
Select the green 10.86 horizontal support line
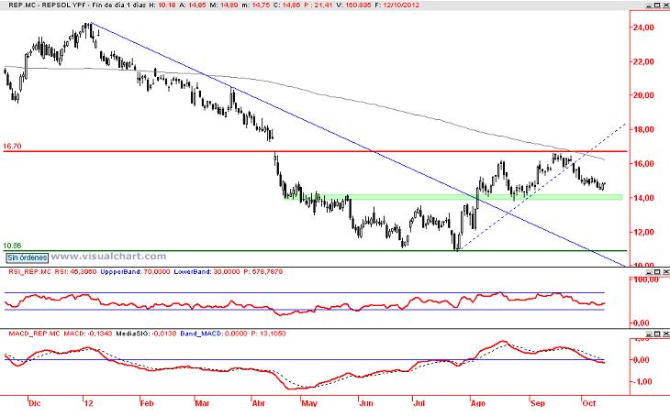pyautogui.click(x=315, y=250)
